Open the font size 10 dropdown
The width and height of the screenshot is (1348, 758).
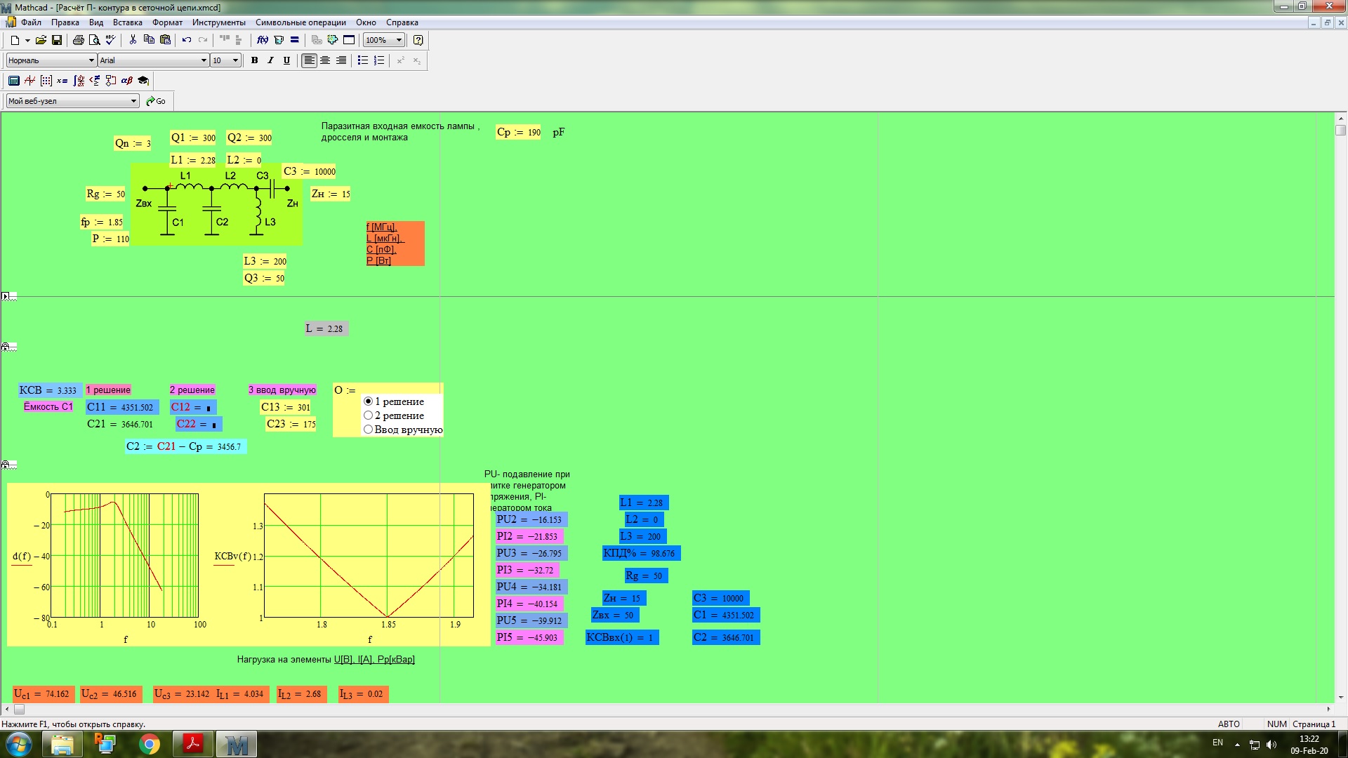tap(235, 60)
